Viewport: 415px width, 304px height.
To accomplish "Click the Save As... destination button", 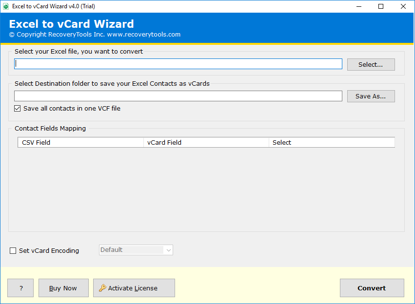I will click(x=371, y=96).
